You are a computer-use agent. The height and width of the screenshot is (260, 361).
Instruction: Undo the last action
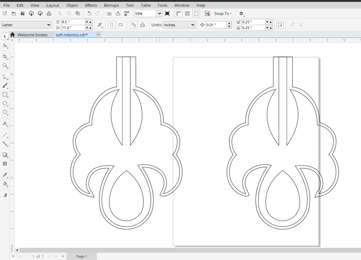(89, 14)
